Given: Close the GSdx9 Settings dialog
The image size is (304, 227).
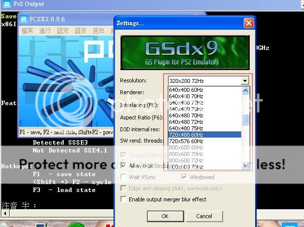Looking at the screenshot, I should point(249,23).
